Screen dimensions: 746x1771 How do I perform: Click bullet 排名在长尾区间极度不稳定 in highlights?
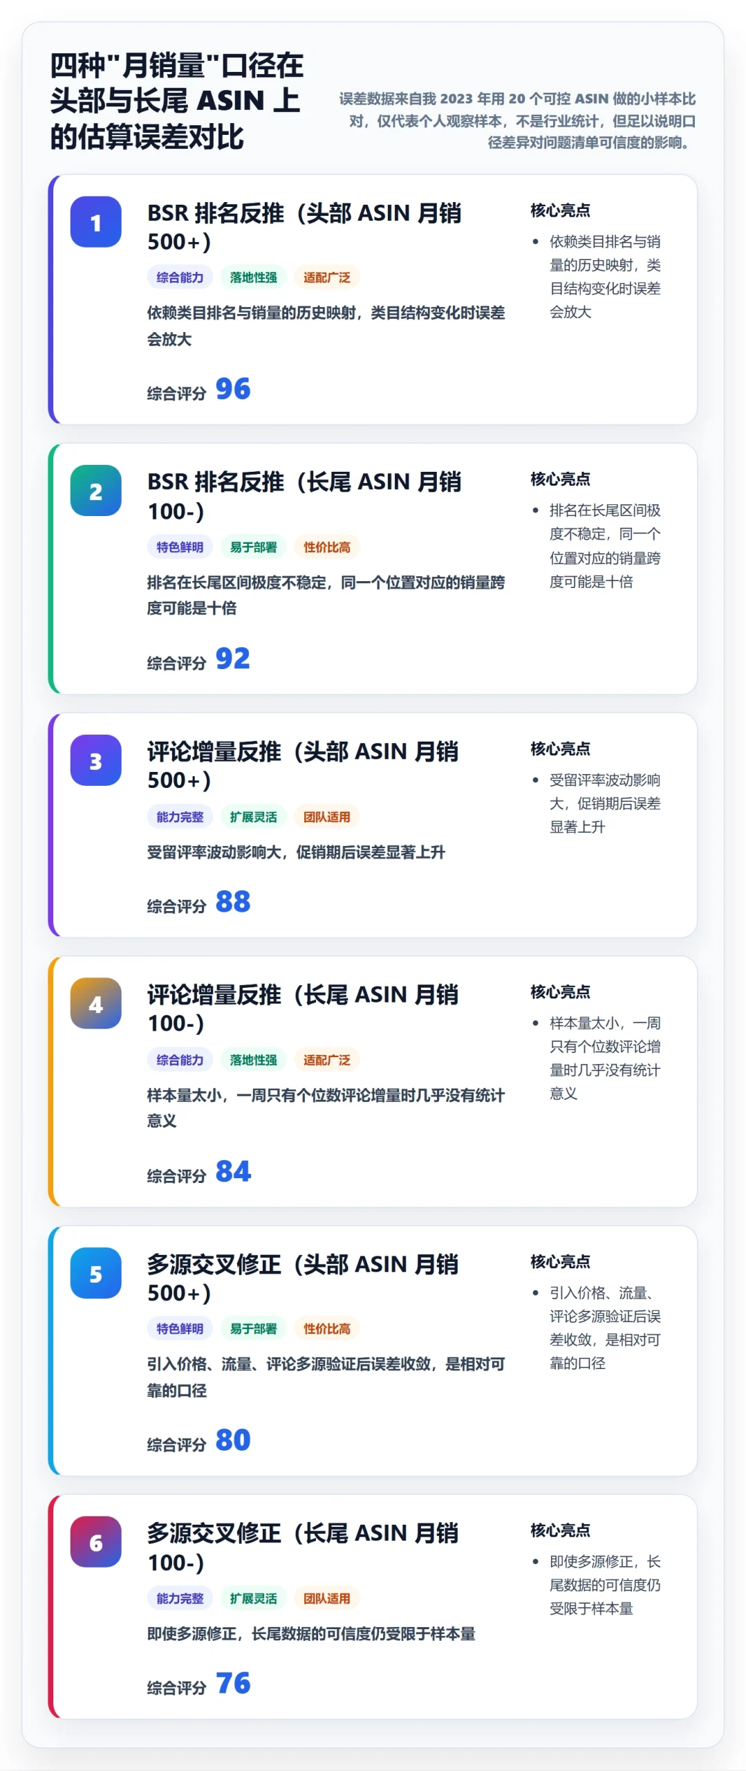[605, 546]
